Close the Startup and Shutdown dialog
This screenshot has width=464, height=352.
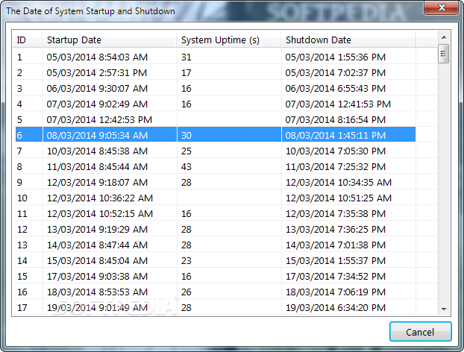441,7
